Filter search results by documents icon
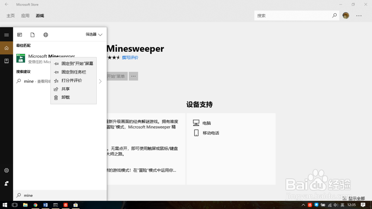The height and width of the screenshot is (209, 372). coord(32,35)
